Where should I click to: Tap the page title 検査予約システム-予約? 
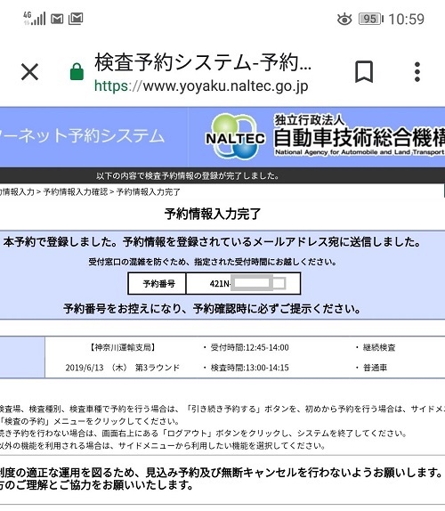point(203,62)
